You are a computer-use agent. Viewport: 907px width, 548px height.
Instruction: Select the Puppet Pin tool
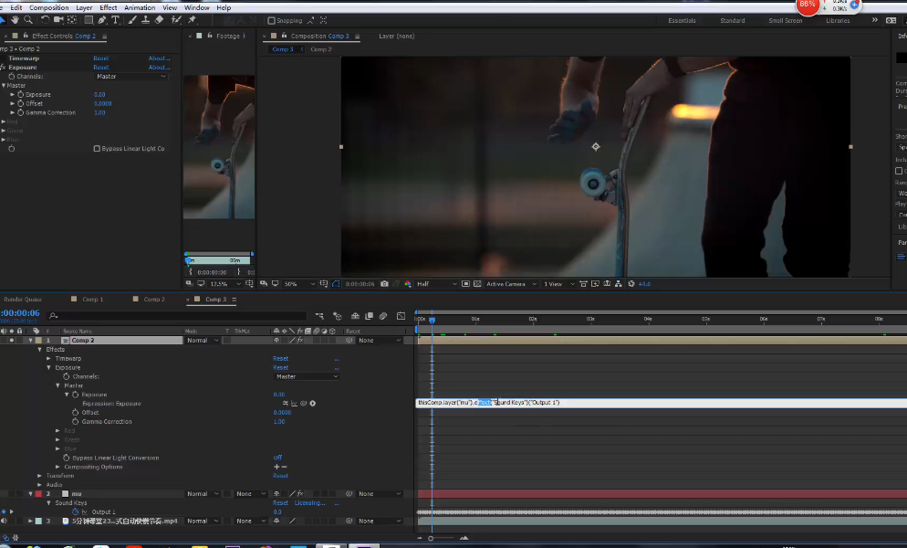[x=192, y=20]
